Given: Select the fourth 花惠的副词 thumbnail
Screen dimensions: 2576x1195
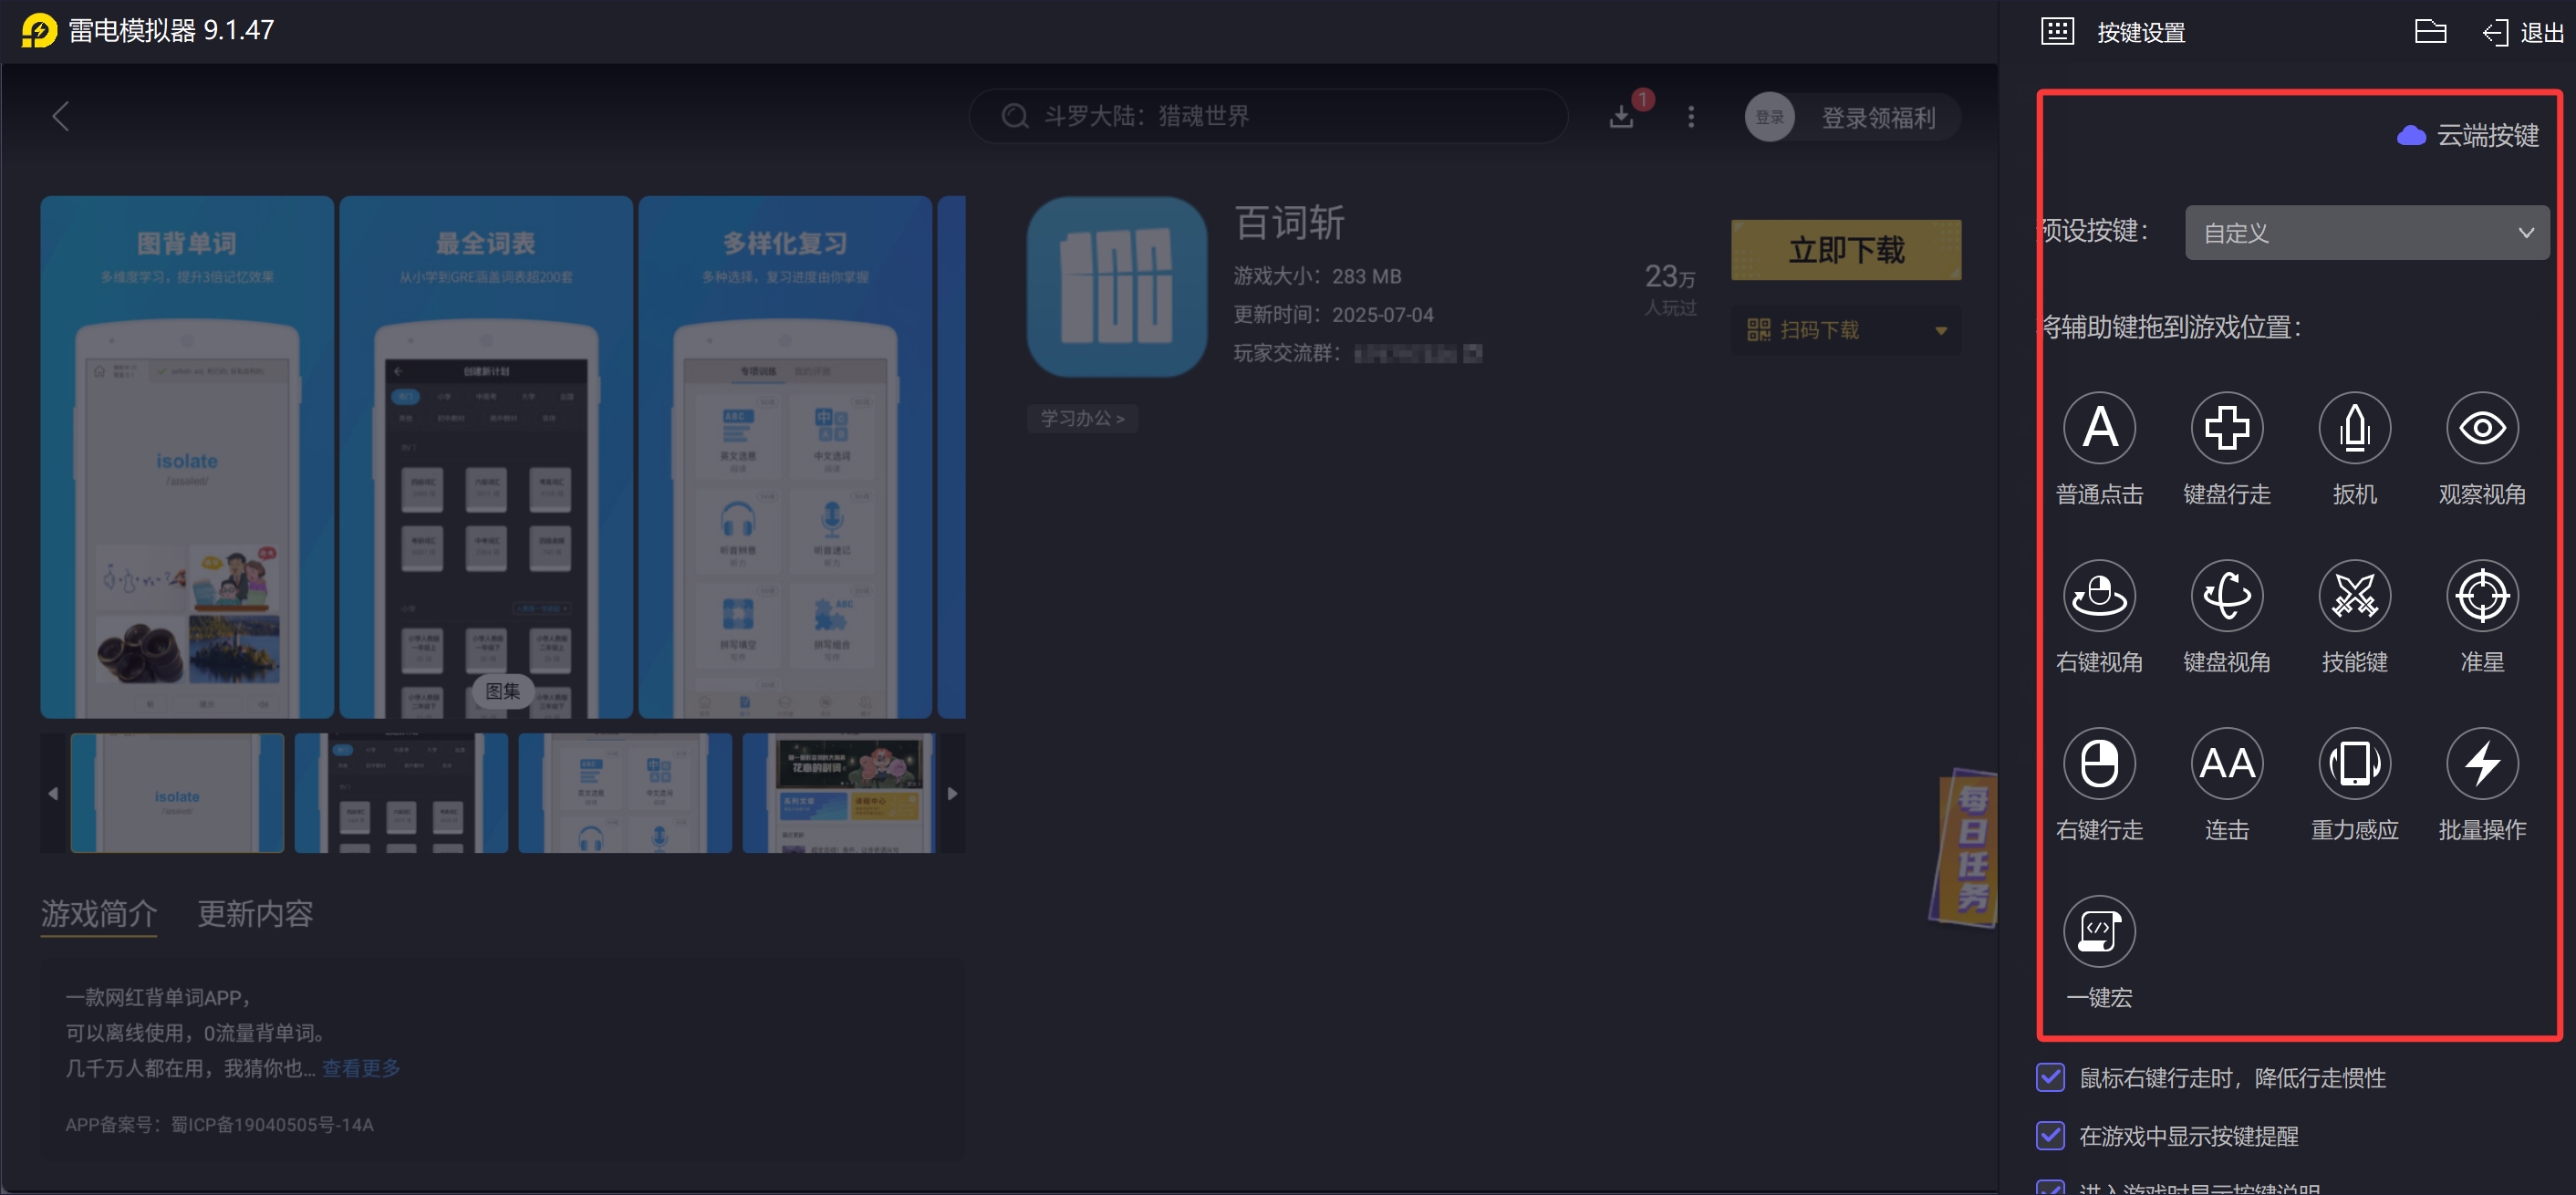Looking at the screenshot, I should [x=838, y=793].
